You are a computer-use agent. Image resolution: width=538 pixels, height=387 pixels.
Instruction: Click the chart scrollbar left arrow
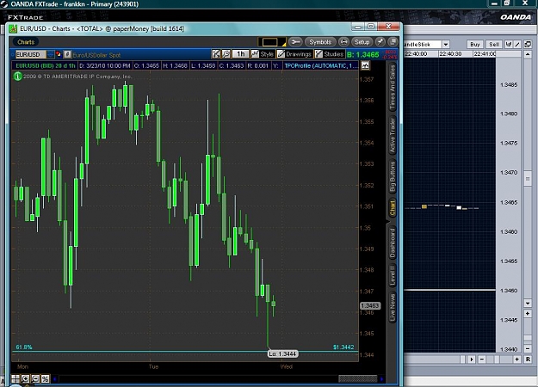(55, 378)
